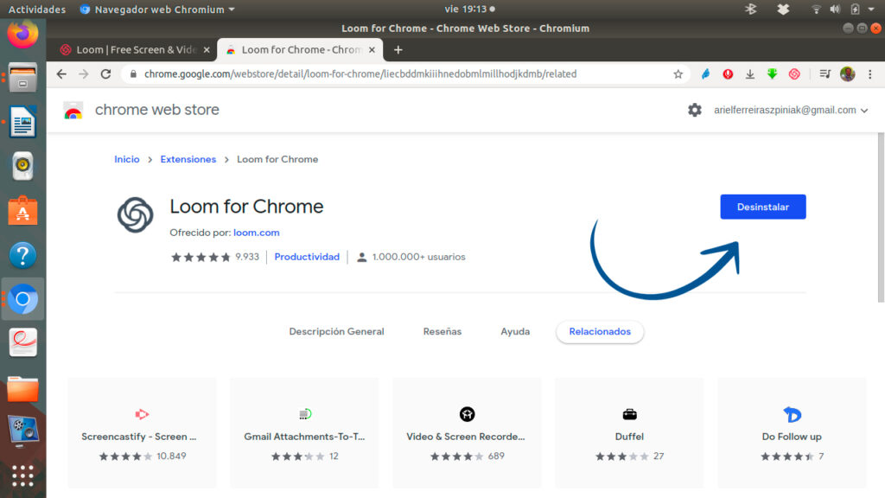
Task: Open the battery indicator in top bar
Action: click(x=855, y=9)
